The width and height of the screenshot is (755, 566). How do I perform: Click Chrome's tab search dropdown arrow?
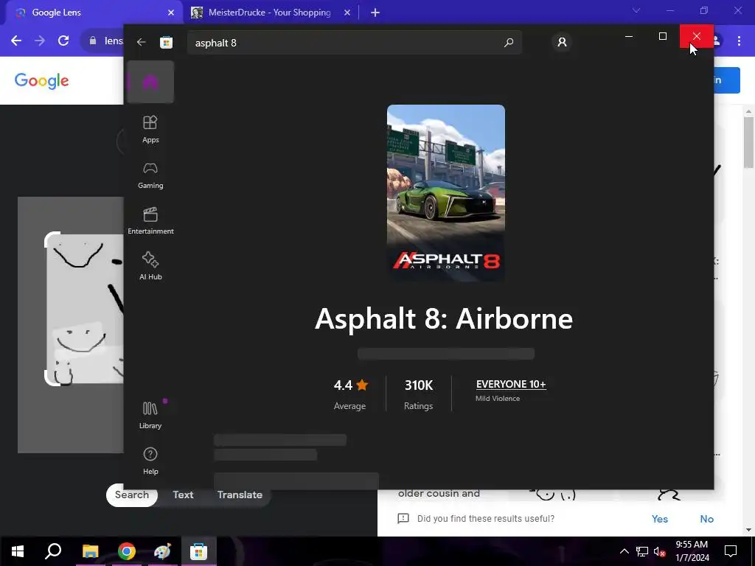click(x=636, y=10)
